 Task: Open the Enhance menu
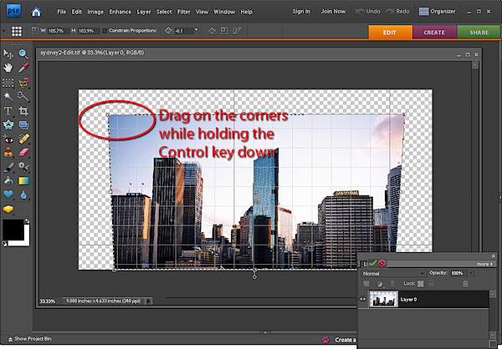[120, 12]
